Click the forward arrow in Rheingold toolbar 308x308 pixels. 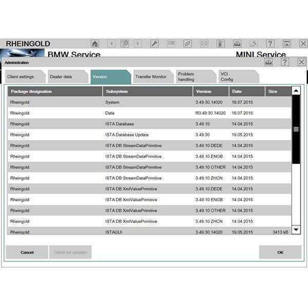138,44
